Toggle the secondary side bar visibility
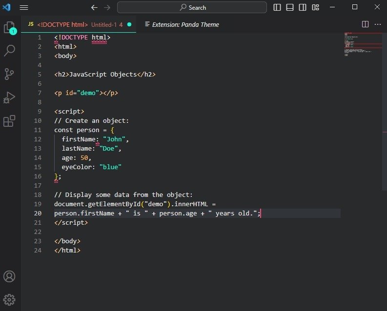This screenshot has width=387, height=311. [303, 7]
